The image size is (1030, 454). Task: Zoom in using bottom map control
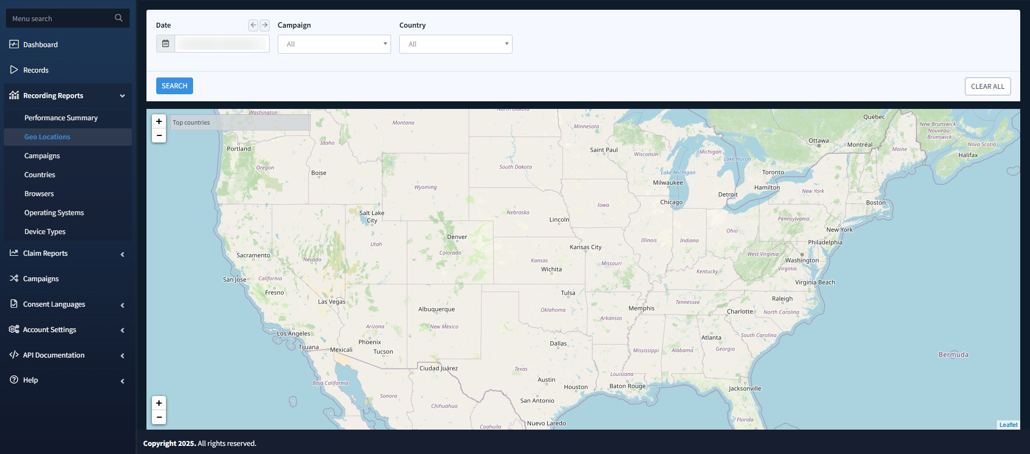pos(159,403)
